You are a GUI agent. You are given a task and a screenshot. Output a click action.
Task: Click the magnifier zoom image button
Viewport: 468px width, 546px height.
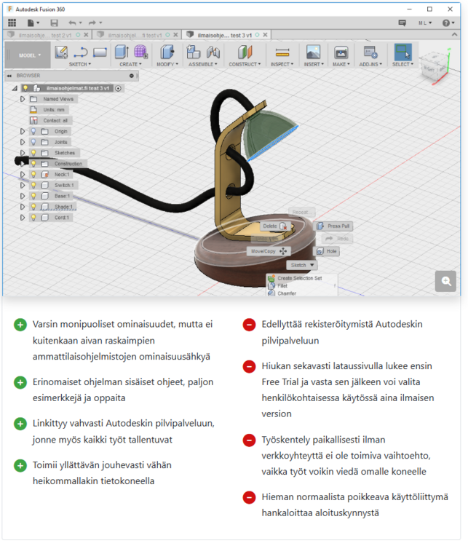445,281
